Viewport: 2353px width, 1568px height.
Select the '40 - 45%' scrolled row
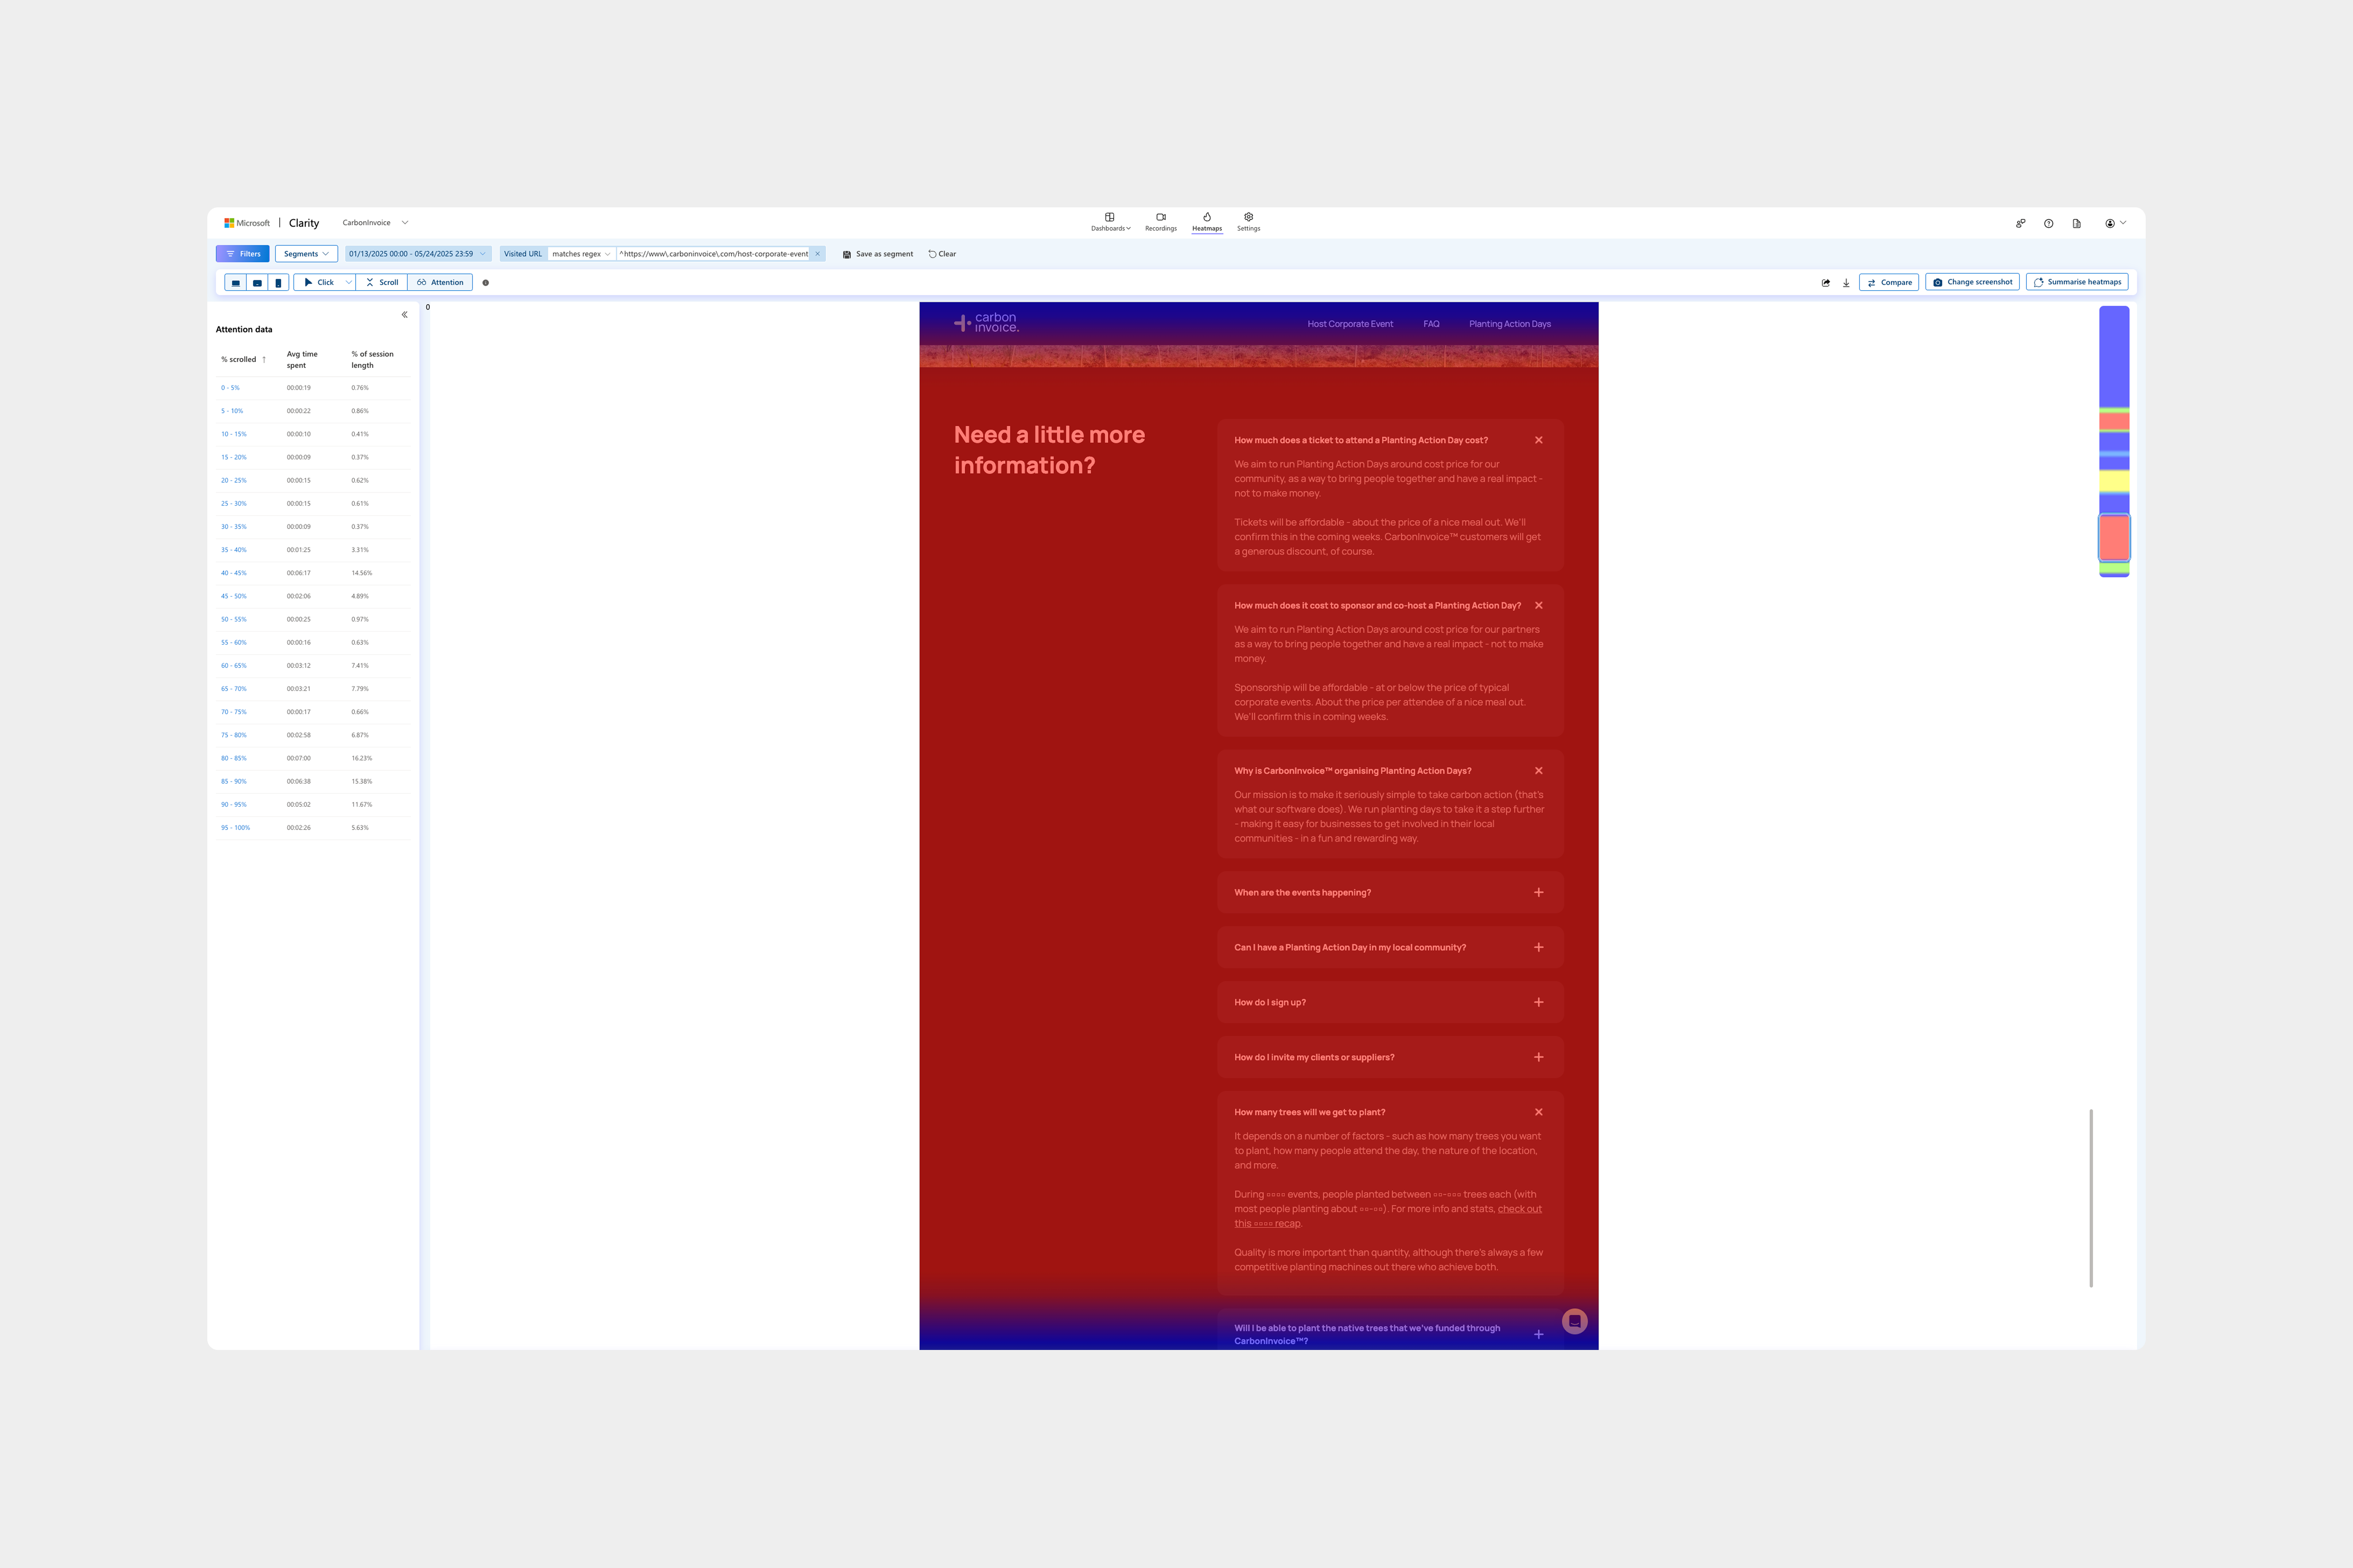pos(313,573)
